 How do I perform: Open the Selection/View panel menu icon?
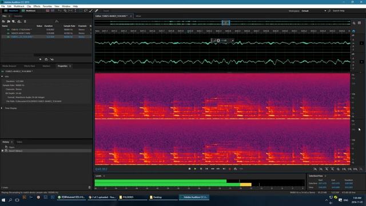(325, 176)
